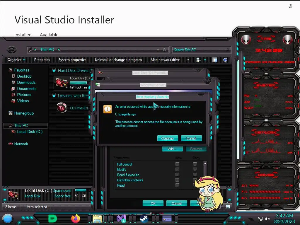Toggle the preview pane icon
Viewport: 300px width, 225px height.
[215, 60]
